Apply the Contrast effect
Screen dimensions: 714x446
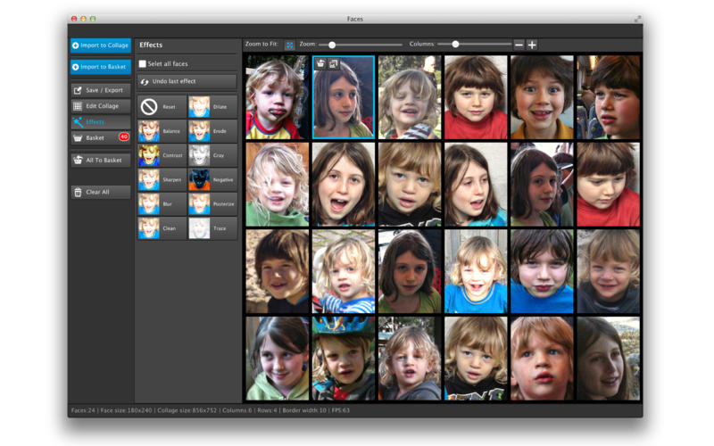click(149, 155)
